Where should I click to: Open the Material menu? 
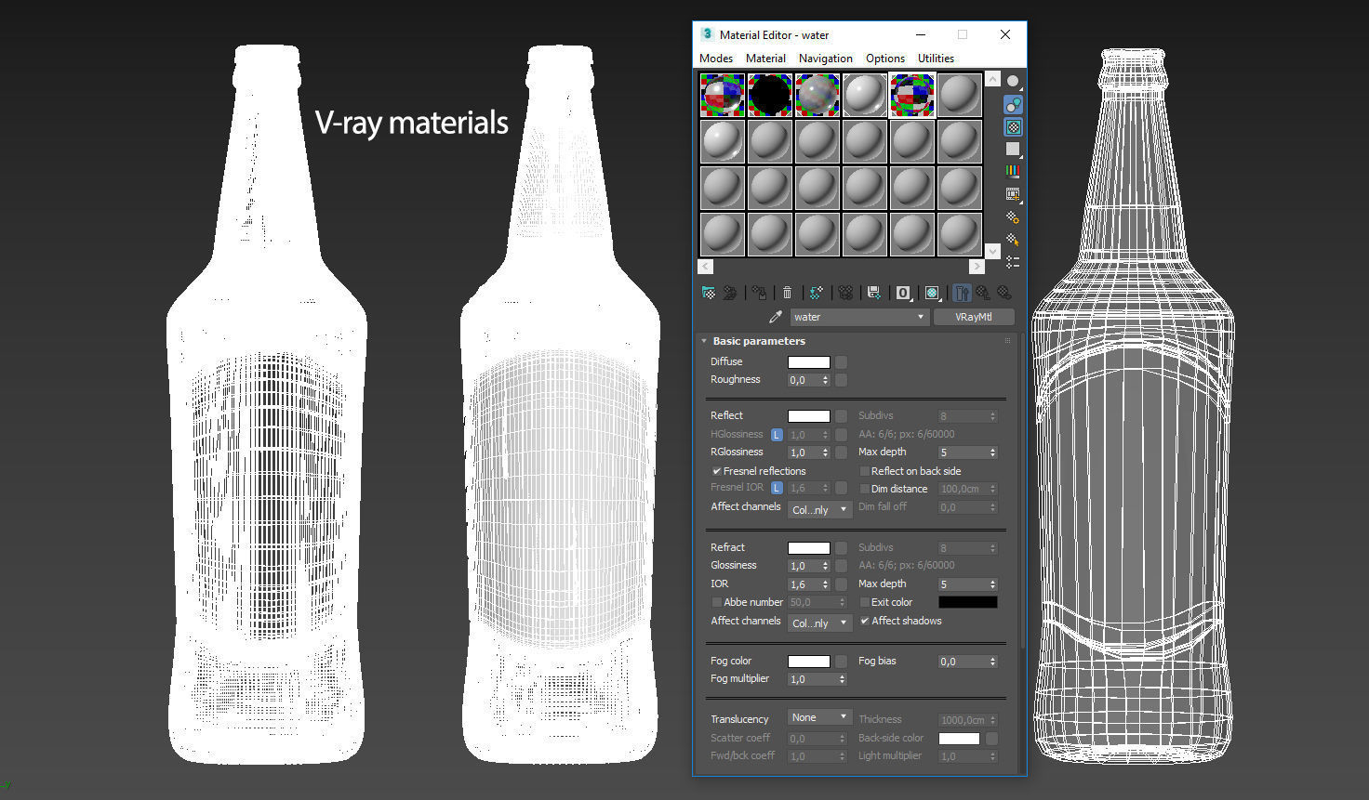coord(765,58)
